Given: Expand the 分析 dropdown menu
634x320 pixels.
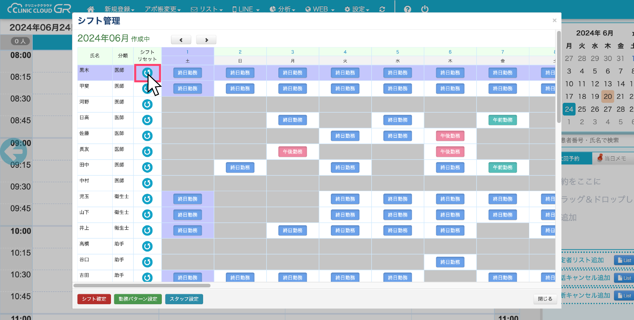Looking at the screenshot, I should (282, 9).
